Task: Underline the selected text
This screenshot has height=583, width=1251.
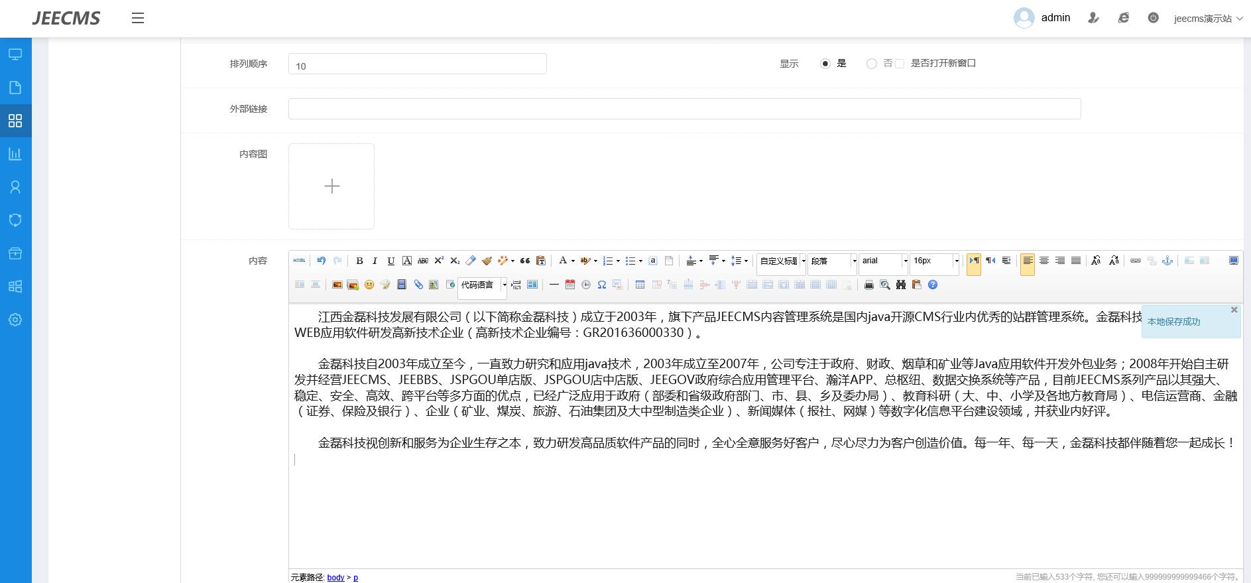Action: 391,261
